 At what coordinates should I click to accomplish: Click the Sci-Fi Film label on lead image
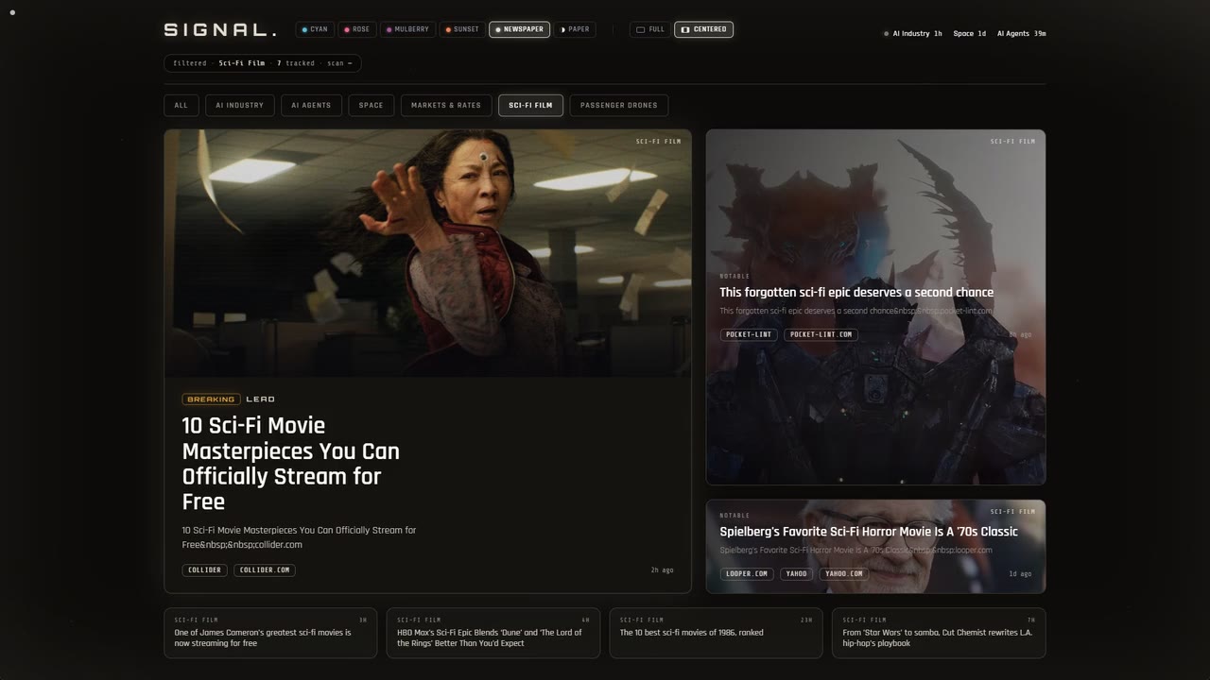[x=658, y=142]
